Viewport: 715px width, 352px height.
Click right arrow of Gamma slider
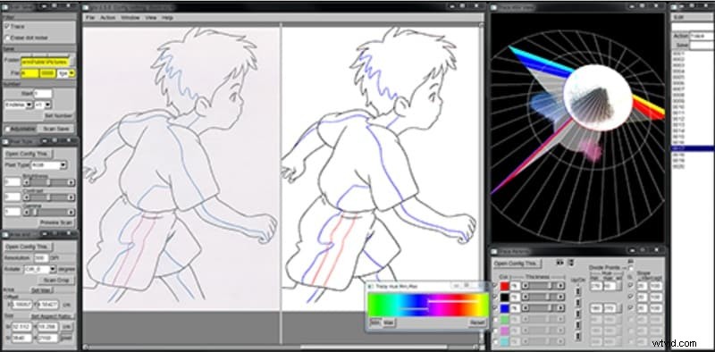pos(71,212)
